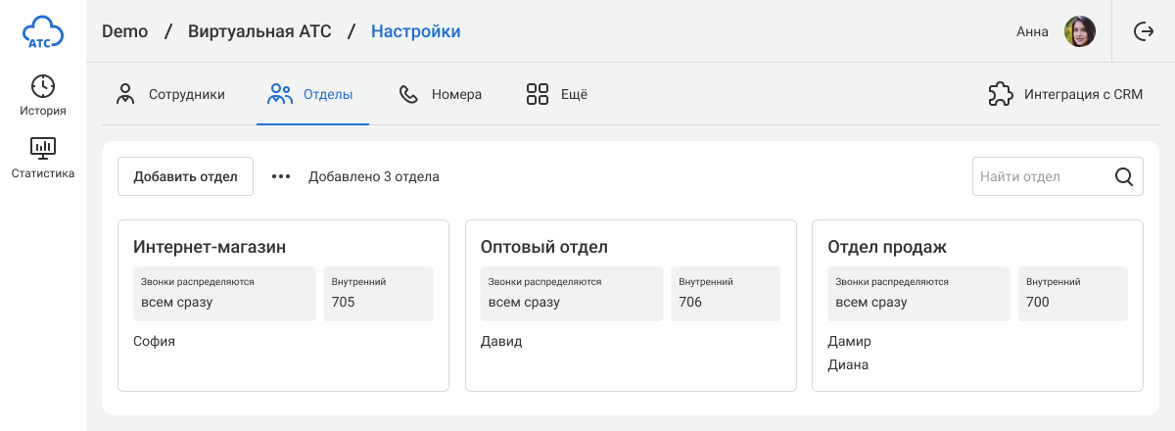Click the Demo breadcrumb link
Viewport: 1175px width, 431px height.
pyautogui.click(x=124, y=31)
